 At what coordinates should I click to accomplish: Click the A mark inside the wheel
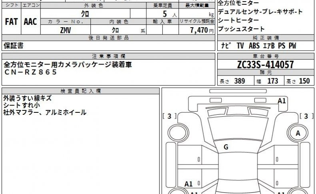pyautogui.click(x=298, y=133)
